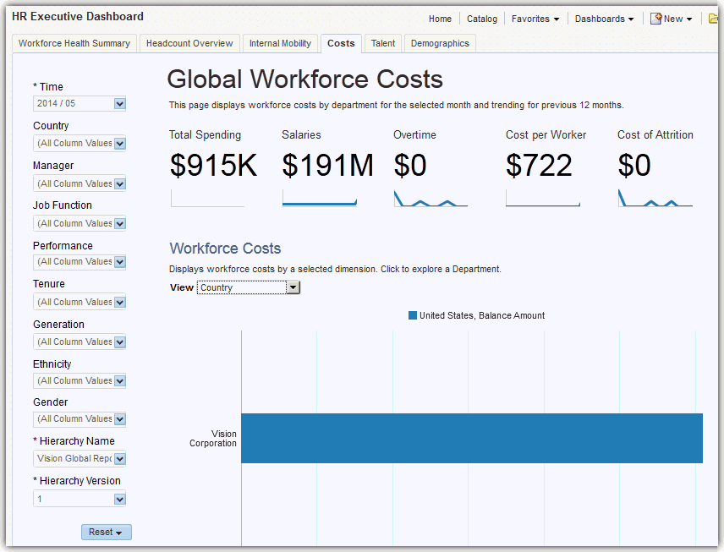Open the Time dropdown arrow

pyautogui.click(x=119, y=103)
